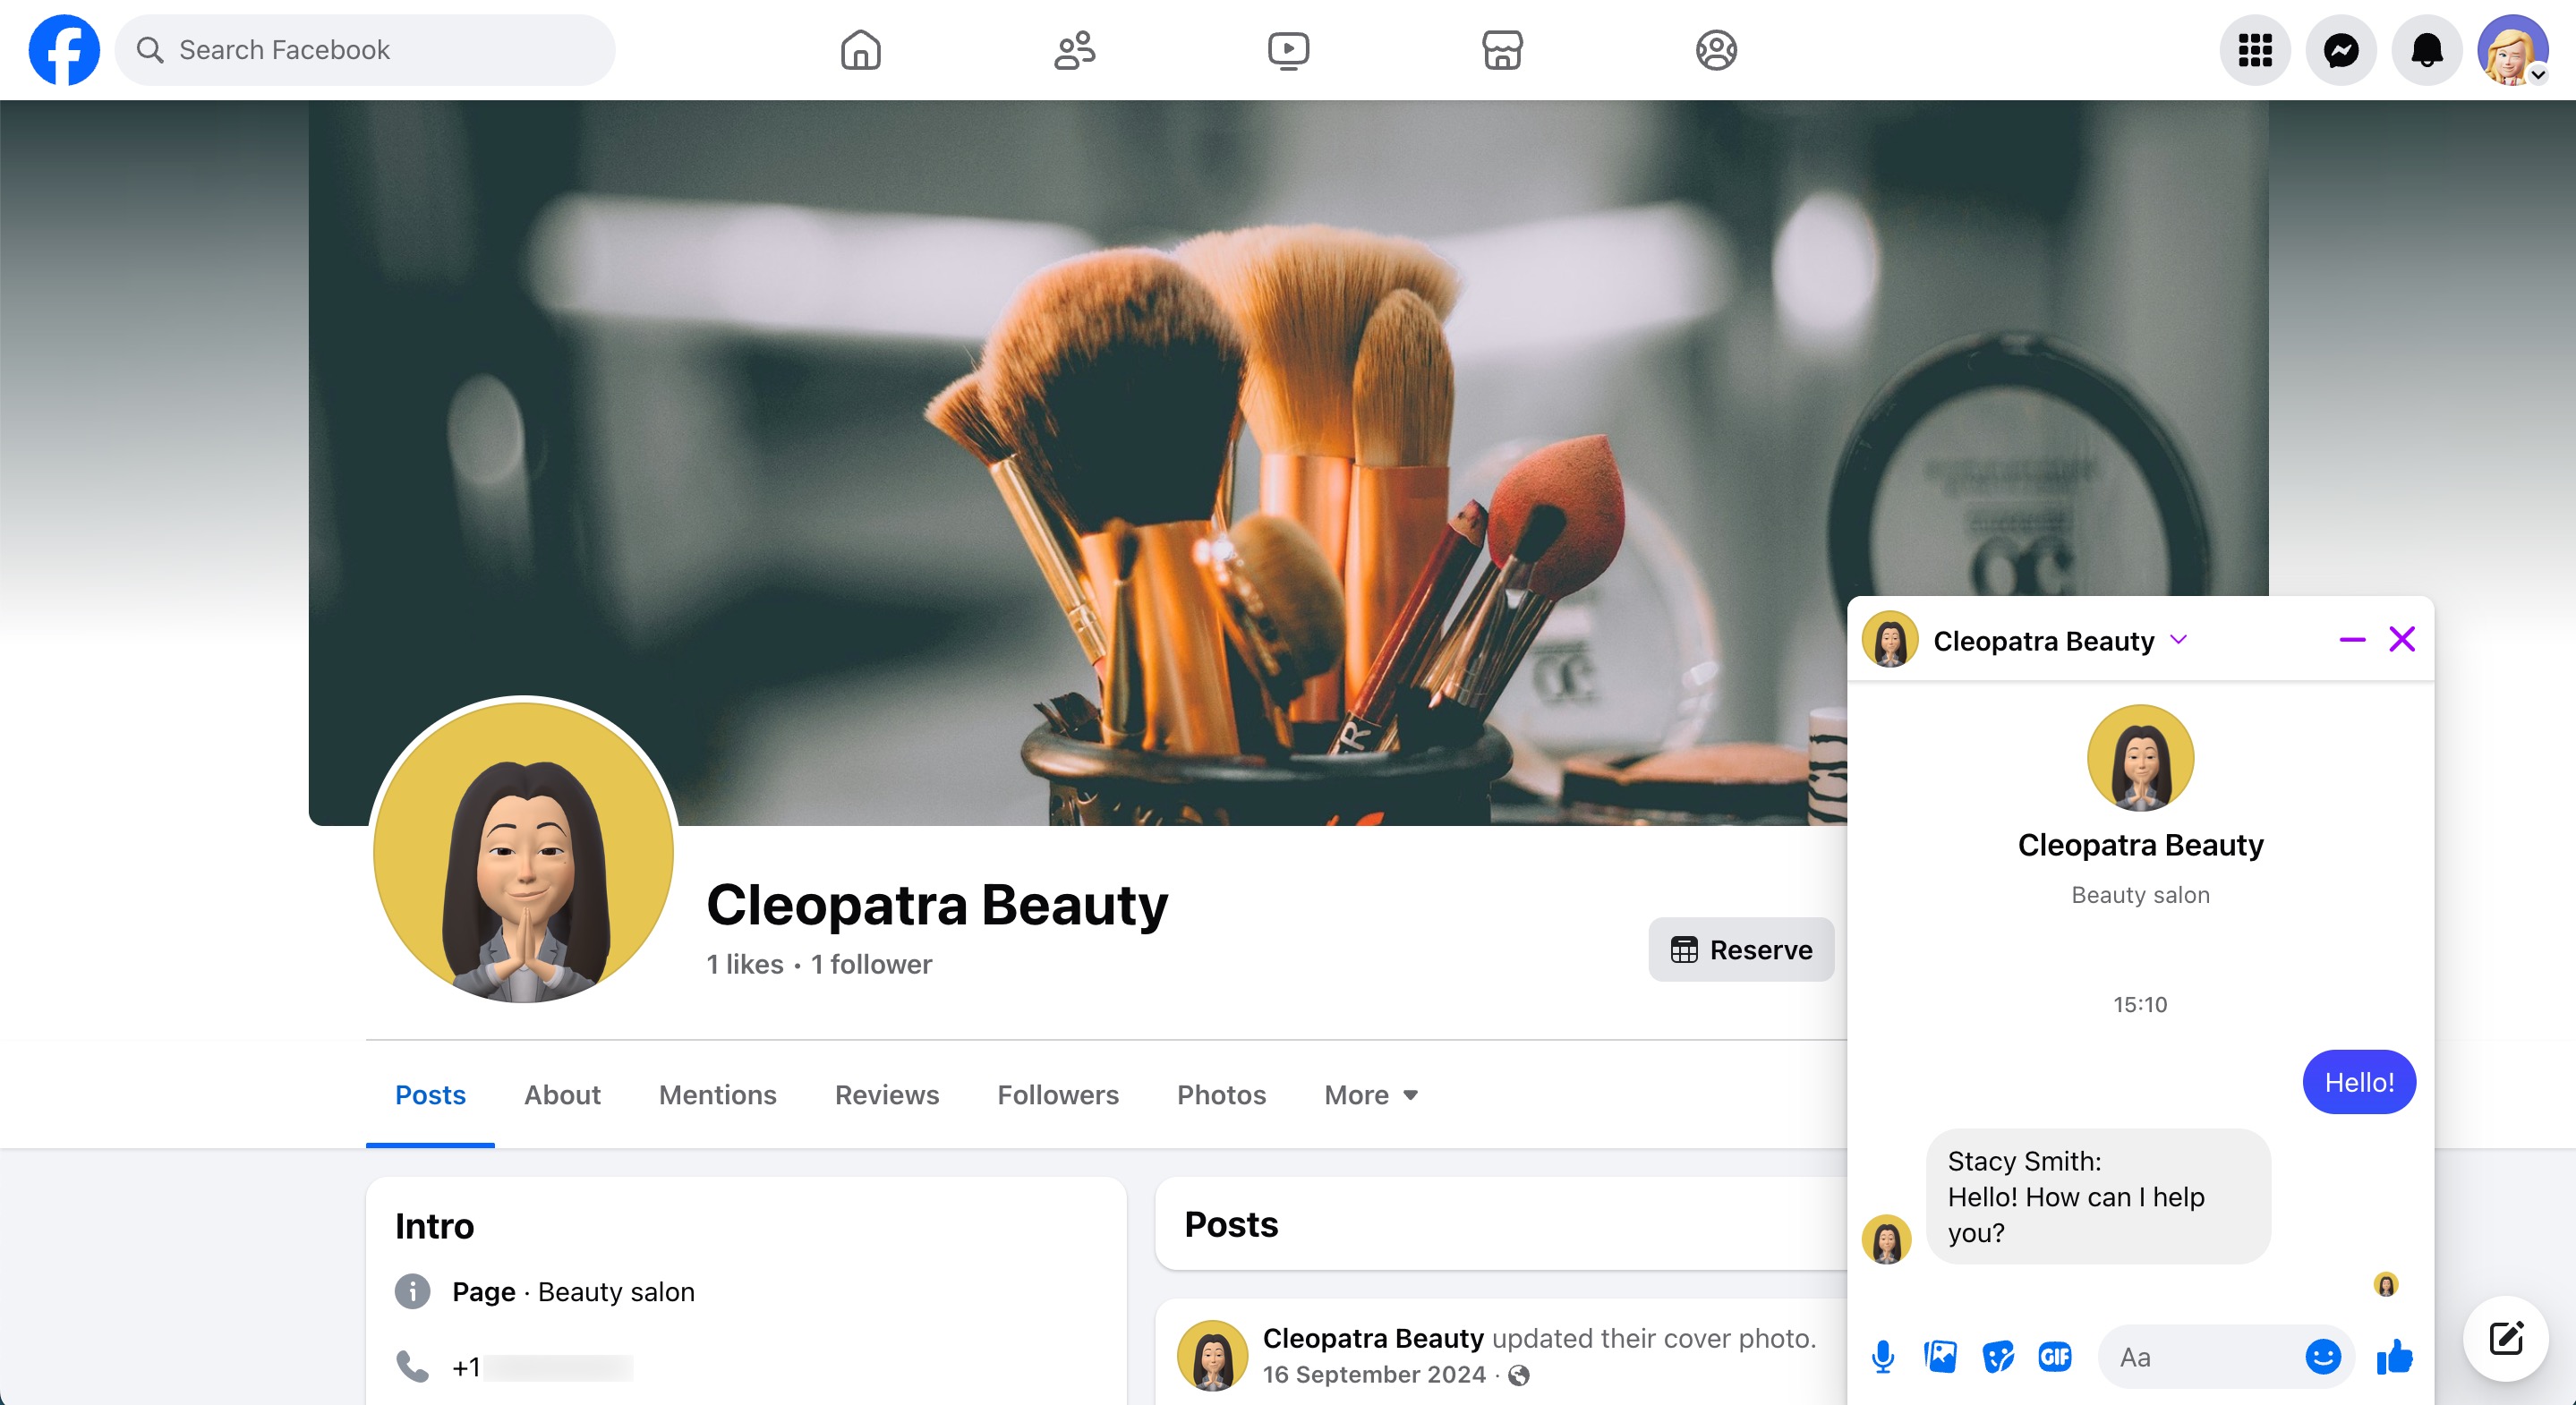Open the Watch video icon

pos(1288,50)
